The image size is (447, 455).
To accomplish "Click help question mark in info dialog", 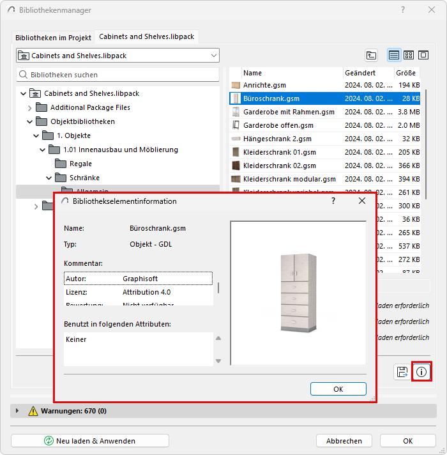I will pyautogui.click(x=333, y=201).
